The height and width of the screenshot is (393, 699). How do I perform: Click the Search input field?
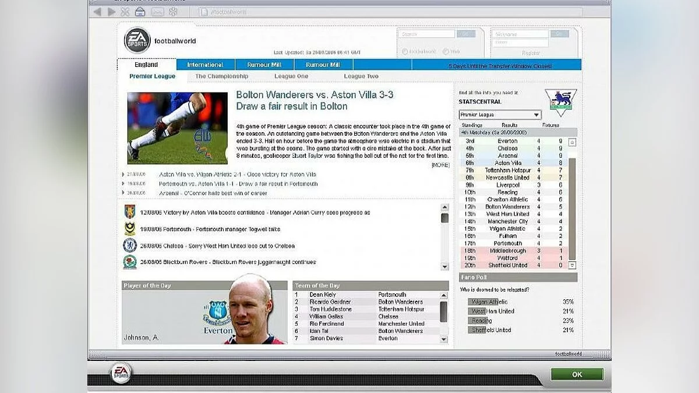click(x=426, y=34)
